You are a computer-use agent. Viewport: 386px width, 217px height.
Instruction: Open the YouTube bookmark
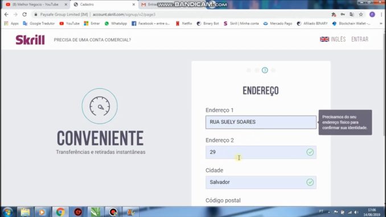[x=69, y=23]
